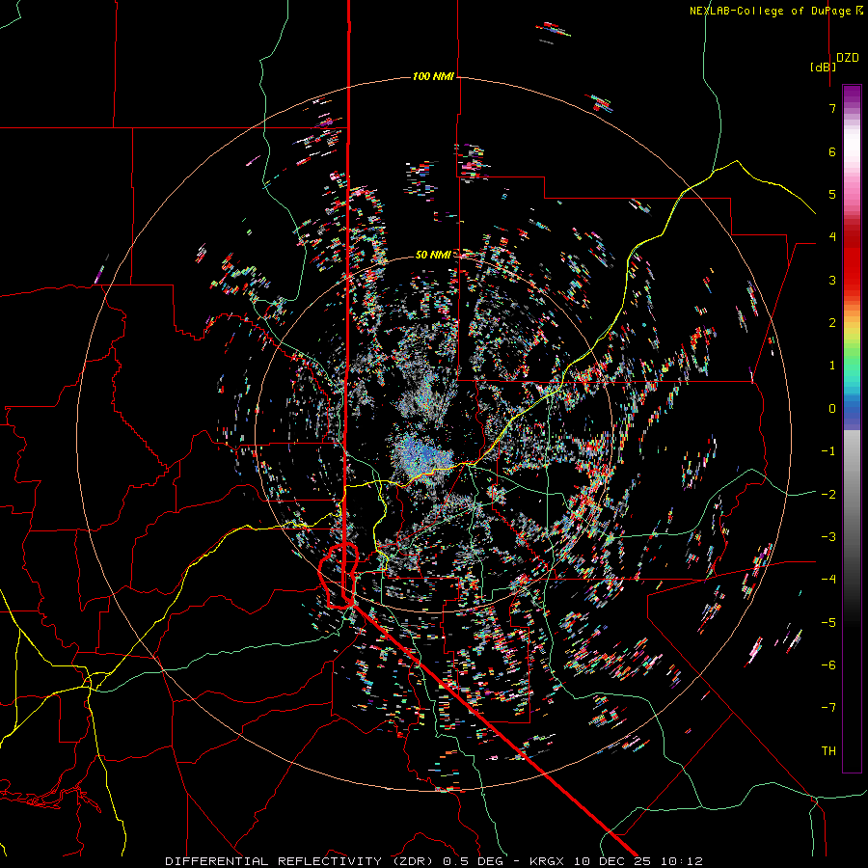The image size is (868, 868).
Task: Click the -7 value on color scale
Action: point(828,708)
